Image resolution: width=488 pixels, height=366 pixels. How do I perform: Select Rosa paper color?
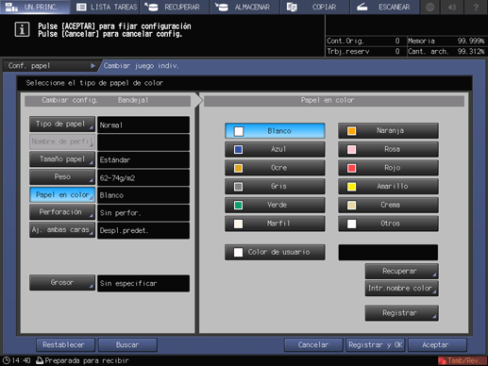(x=388, y=149)
